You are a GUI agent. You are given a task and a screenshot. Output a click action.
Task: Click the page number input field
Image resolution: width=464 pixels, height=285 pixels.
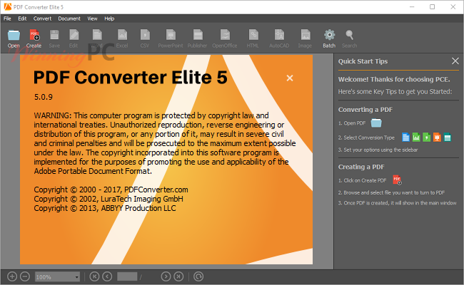pos(127,276)
